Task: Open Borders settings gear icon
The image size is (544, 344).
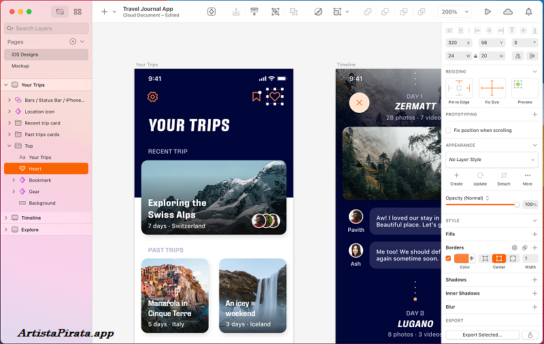Action: pyautogui.click(x=514, y=247)
